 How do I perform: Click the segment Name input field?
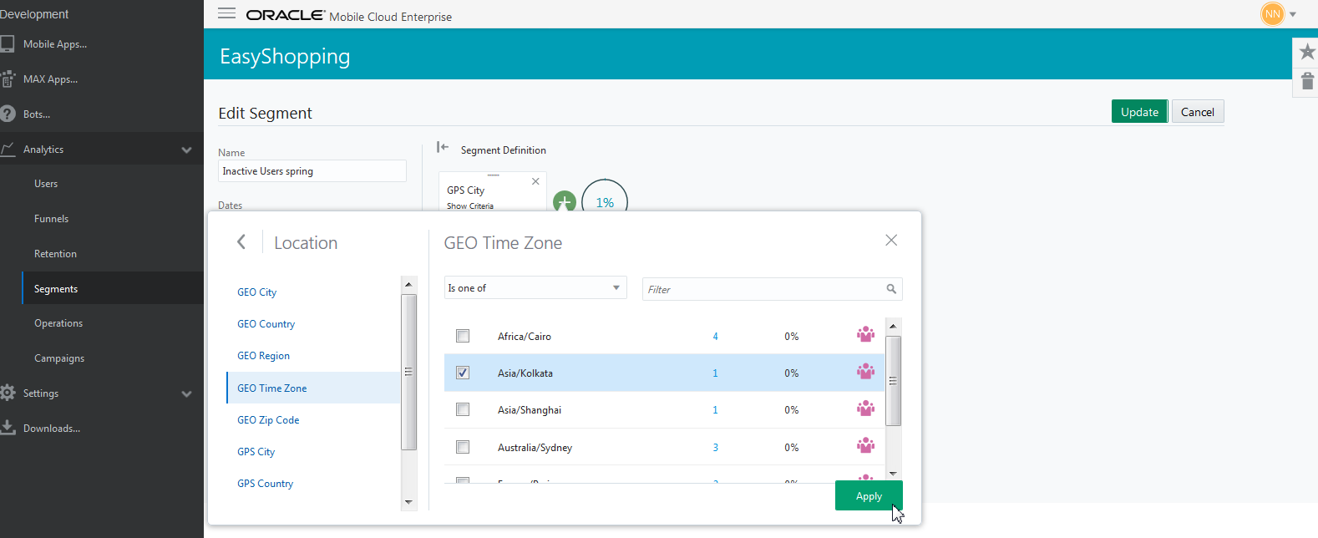click(x=312, y=170)
